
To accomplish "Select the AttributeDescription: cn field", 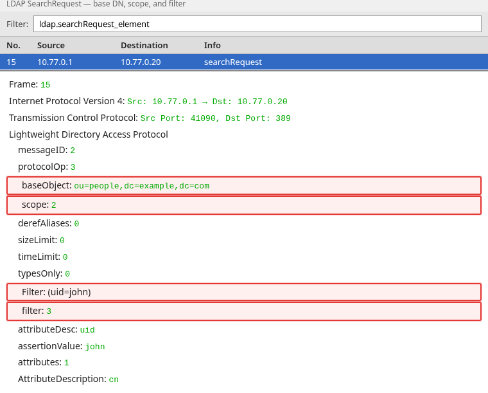I will point(68,379).
